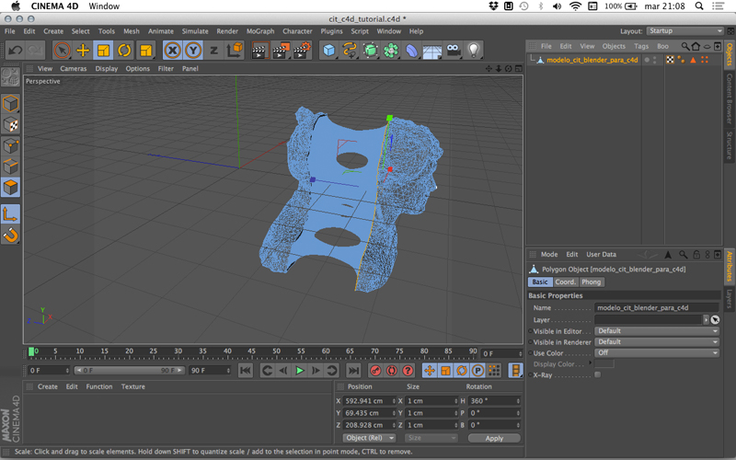Viewport: 736px width, 460px height.
Task: Toggle Y axis lock
Action: click(193, 51)
